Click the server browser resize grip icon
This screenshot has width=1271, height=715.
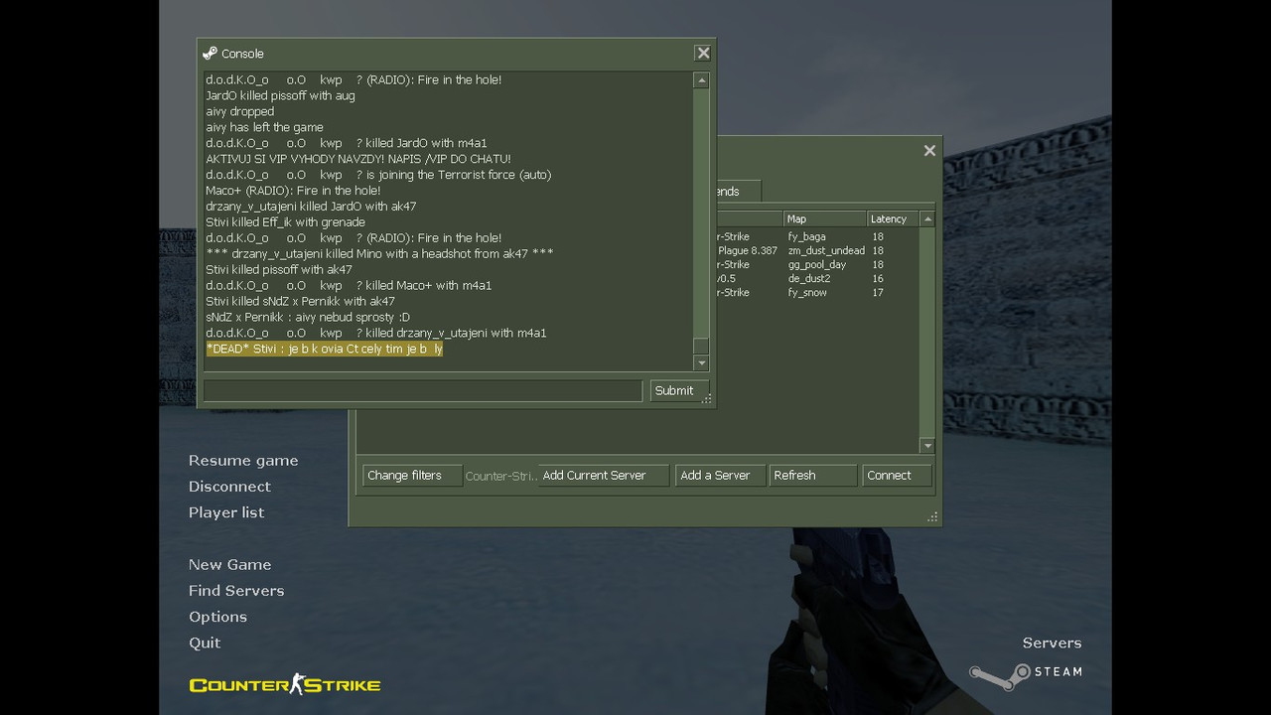pos(932,517)
